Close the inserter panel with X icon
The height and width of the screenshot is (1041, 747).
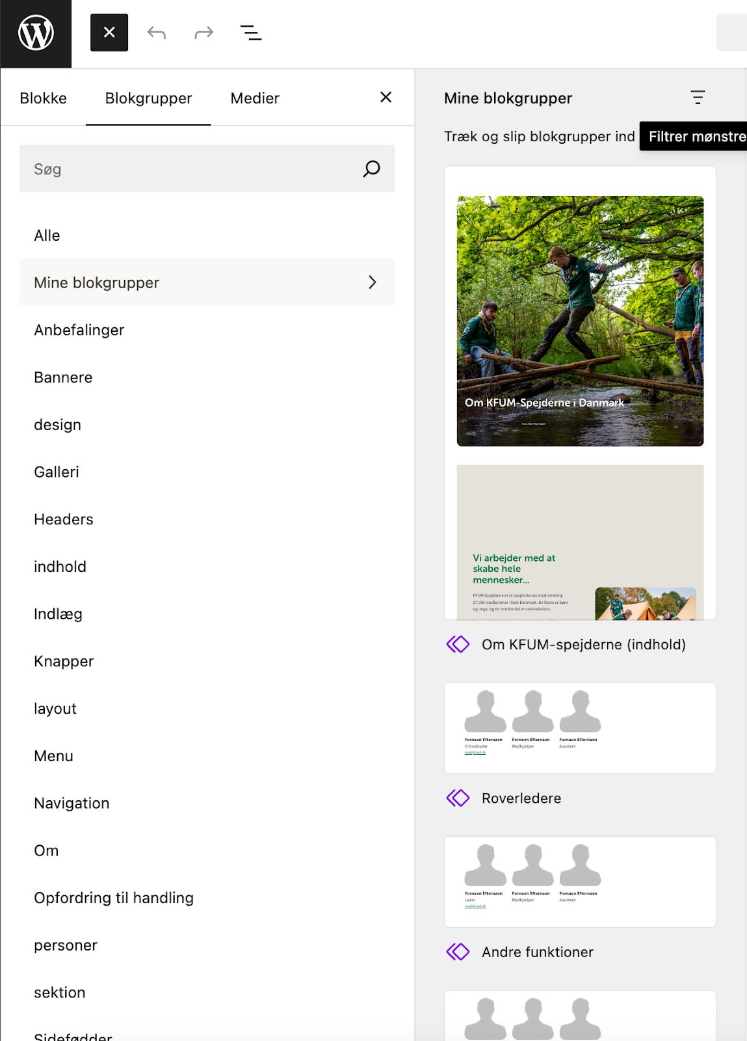pos(386,98)
